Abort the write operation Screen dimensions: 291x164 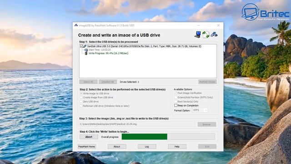89,137
